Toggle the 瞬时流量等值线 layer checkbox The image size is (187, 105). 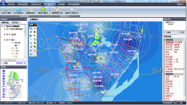pos(7,29)
